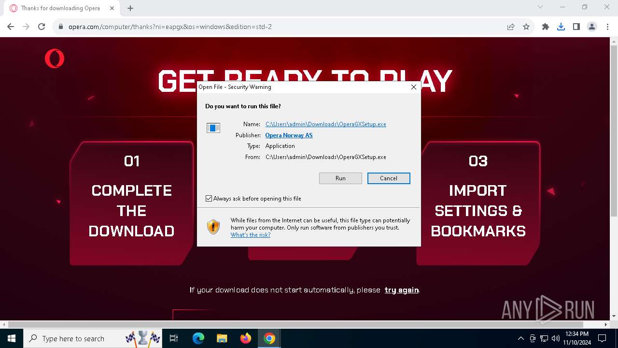618x348 pixels.
Task: Open the Chrome tab search dropdown arrow
Action: coord(540,7)
